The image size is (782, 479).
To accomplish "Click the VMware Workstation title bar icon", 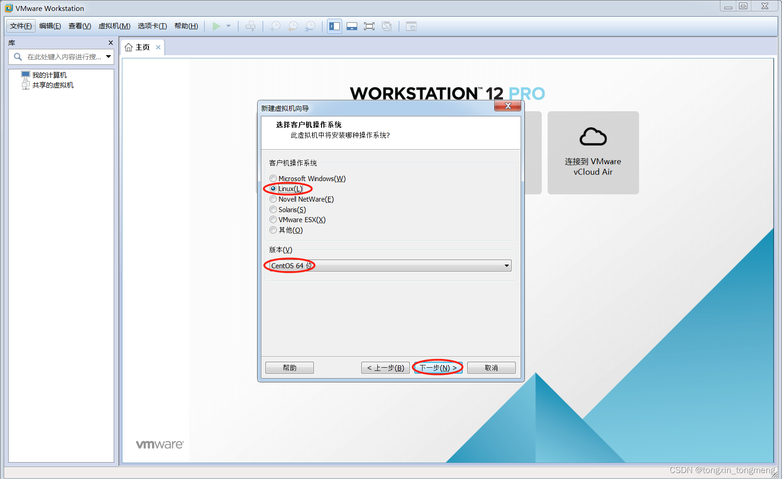I will [9, 8].
